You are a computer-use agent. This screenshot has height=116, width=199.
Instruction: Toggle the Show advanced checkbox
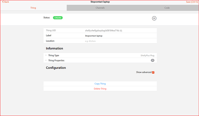(x=153, y=72)
